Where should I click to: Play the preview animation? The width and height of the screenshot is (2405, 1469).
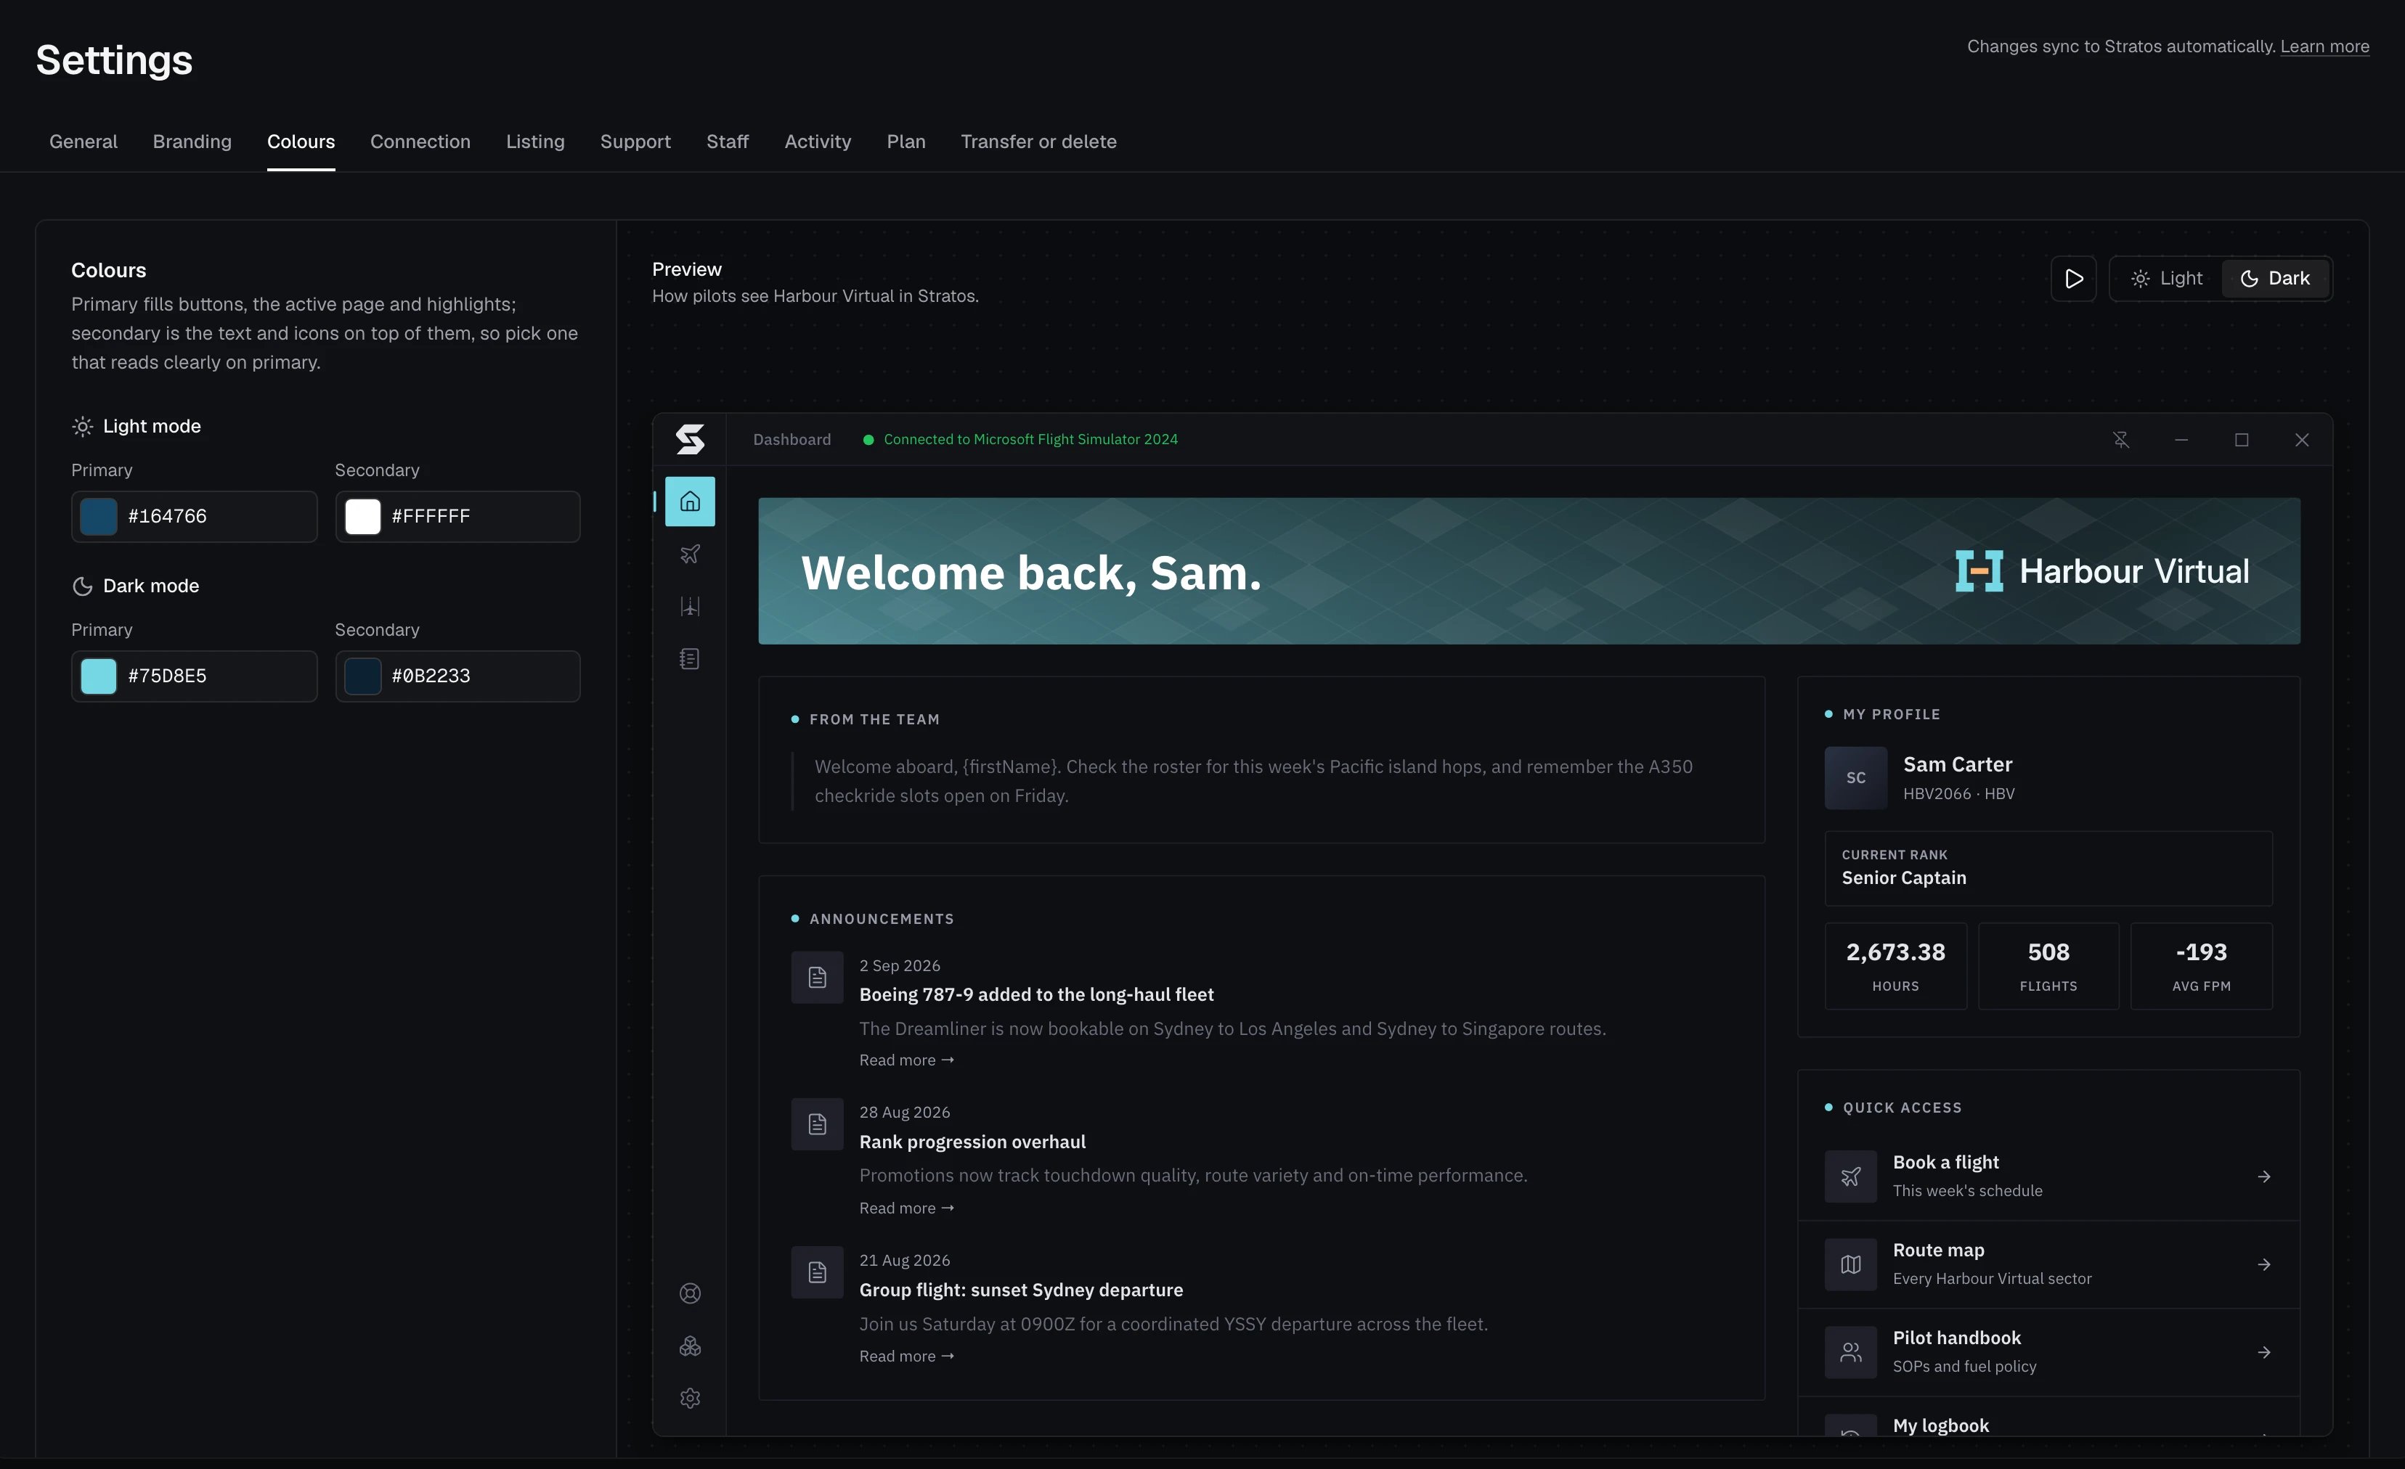tap(2074, 279)
